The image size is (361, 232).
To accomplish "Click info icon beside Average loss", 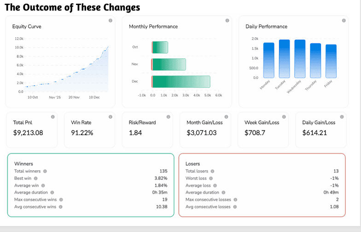I will [215, 185].
